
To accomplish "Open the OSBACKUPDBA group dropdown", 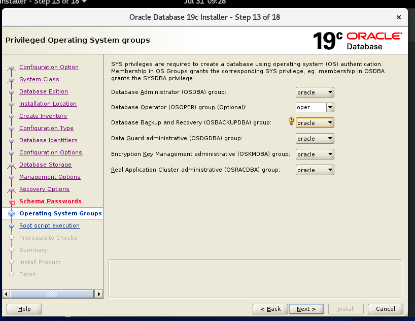I will pyautogui.click(x=315, y=123).
